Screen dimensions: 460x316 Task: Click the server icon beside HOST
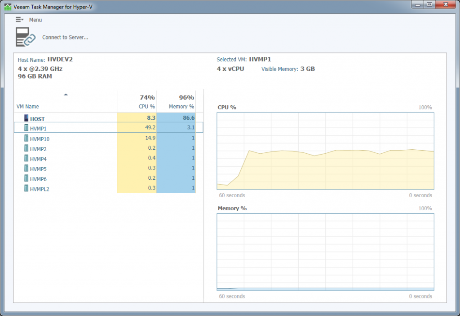click(26, 118)
